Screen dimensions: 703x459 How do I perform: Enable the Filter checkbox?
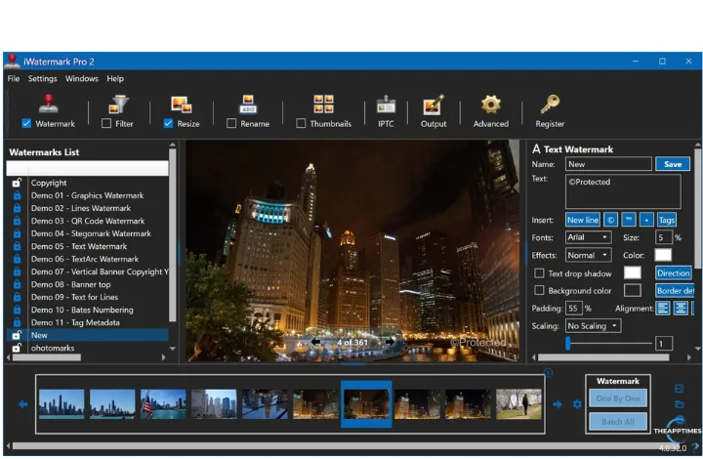pyautogui.click(x=106, y=123)
